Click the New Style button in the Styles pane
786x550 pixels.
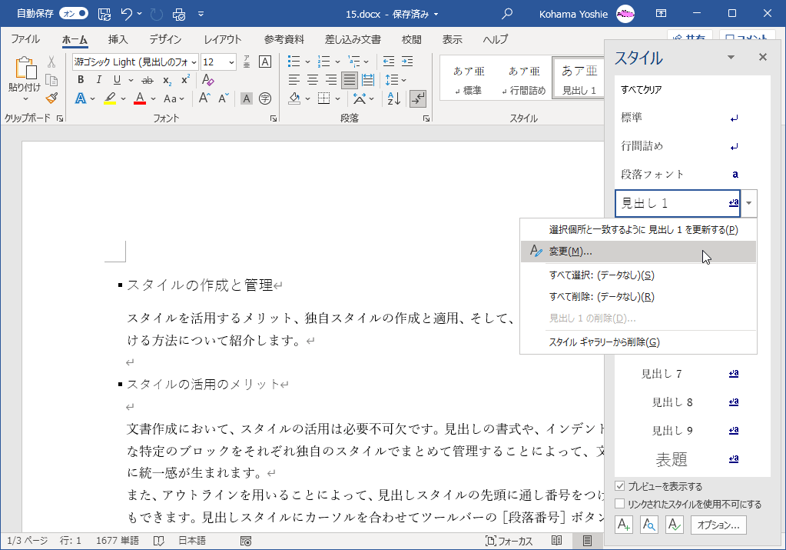tap(624, 525)
